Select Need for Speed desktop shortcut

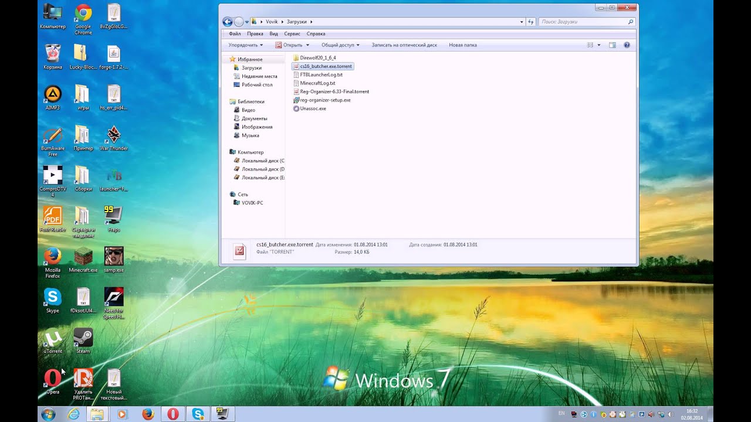[113, 303]
